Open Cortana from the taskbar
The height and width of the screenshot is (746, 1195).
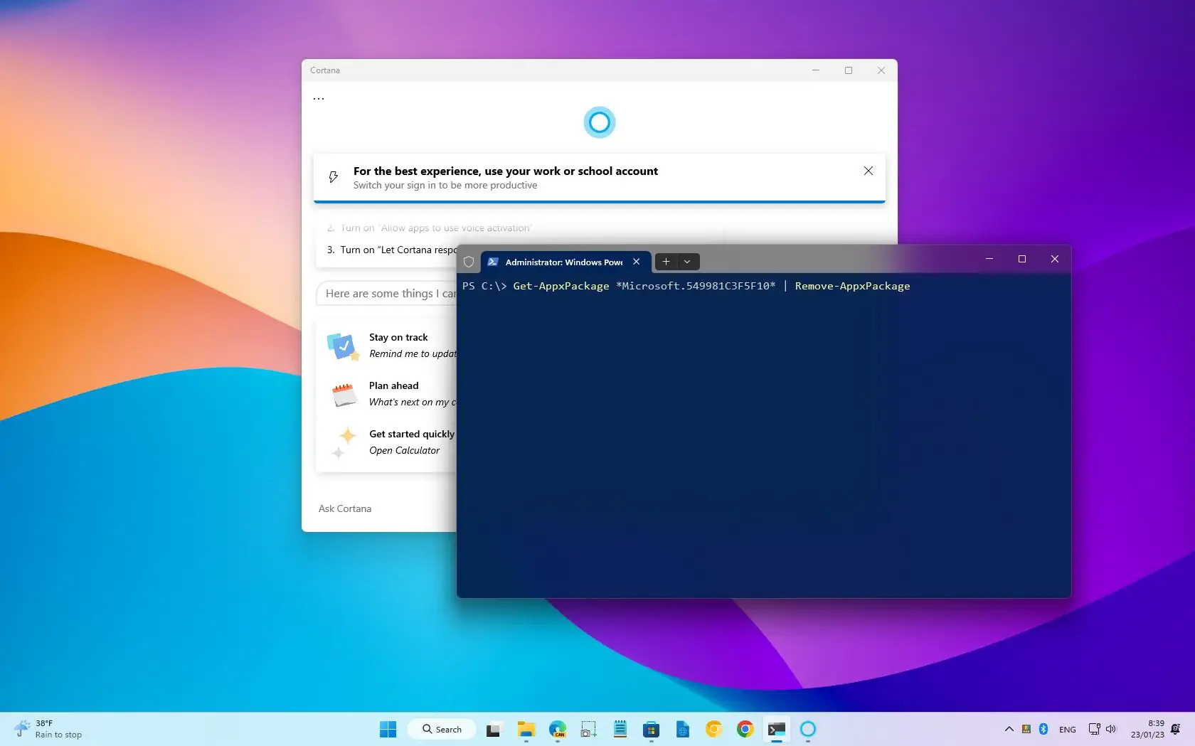[x=807, y=729]
